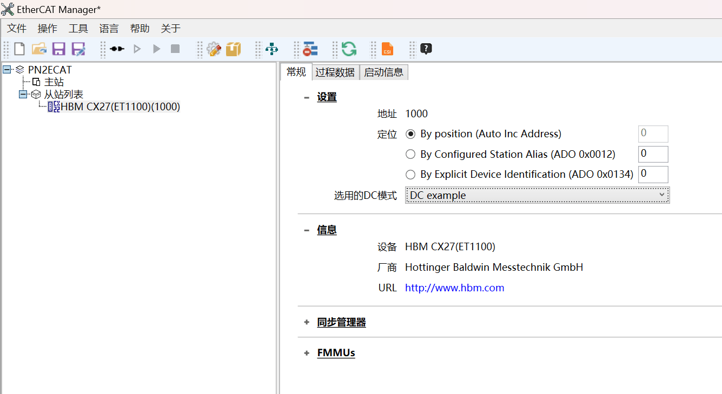Click the solid gray play icon
This screenshot has width=722, height=394.
157,49
